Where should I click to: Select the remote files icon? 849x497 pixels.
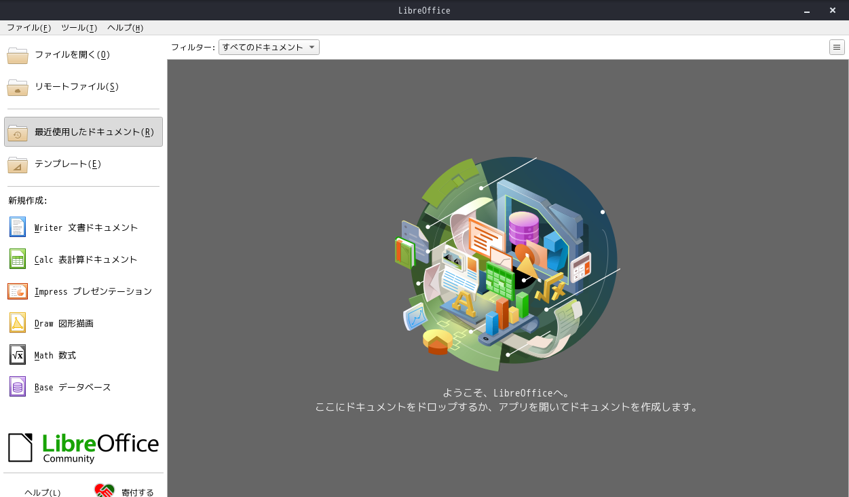(x=17, y=87)
